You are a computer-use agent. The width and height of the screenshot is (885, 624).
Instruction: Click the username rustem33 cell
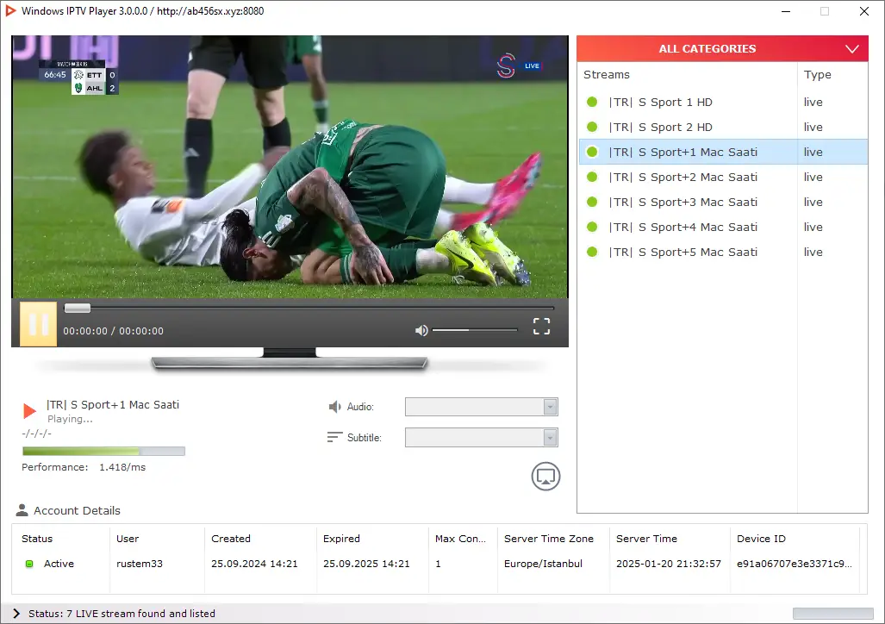(x=140, y=564)
